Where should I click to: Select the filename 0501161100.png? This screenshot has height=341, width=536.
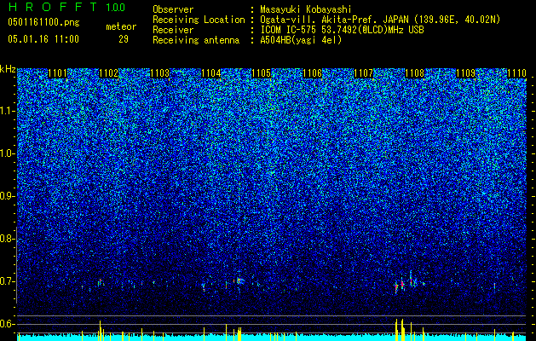pyautogui.click(x=43, y=22)
